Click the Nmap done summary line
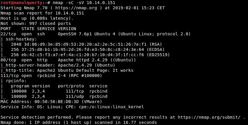The height and width of the screenshot is (125, 248). pos(79,122)
